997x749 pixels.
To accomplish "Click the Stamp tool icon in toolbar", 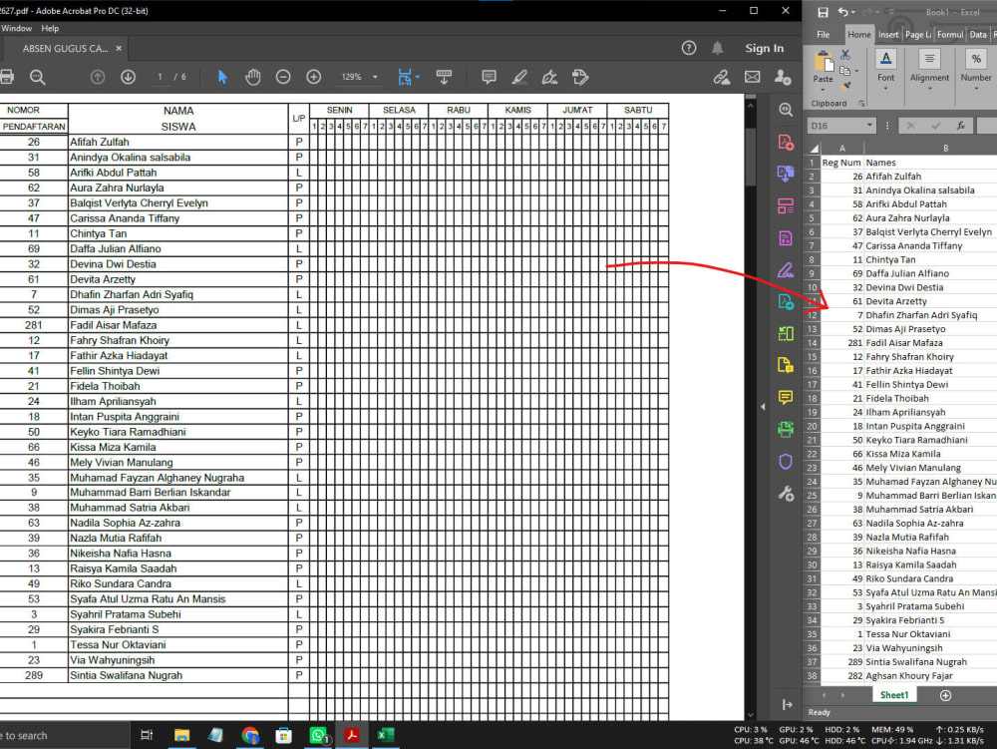I will point(580,77).
